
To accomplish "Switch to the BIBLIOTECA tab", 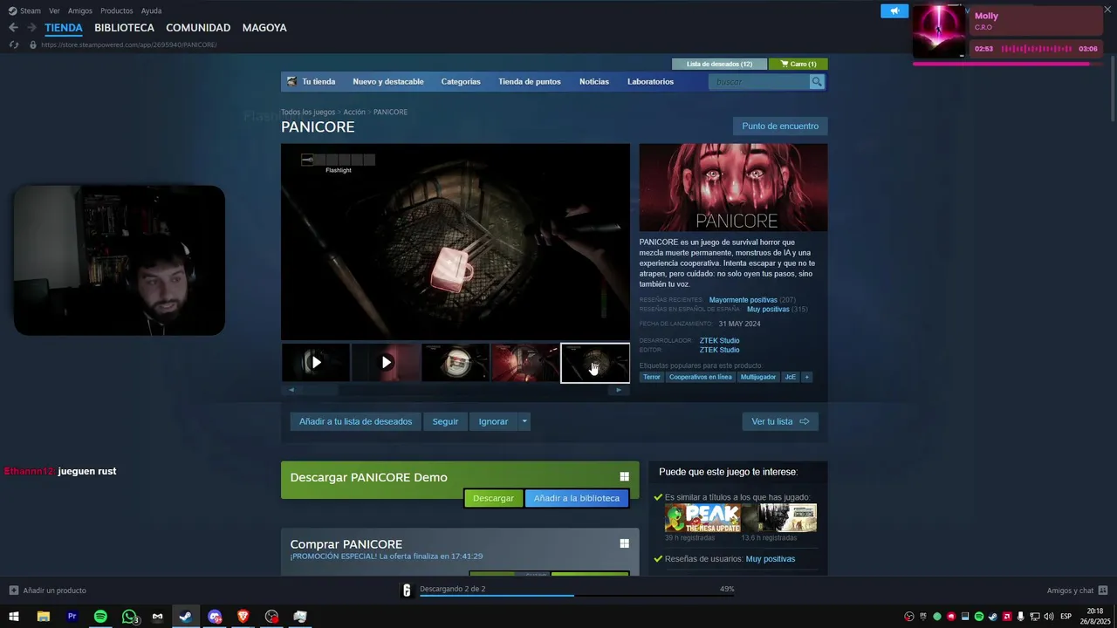I will point(124,28).
